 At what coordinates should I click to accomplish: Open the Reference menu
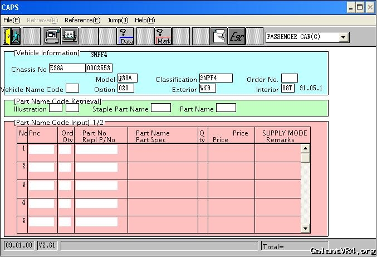tap(82, 20)
